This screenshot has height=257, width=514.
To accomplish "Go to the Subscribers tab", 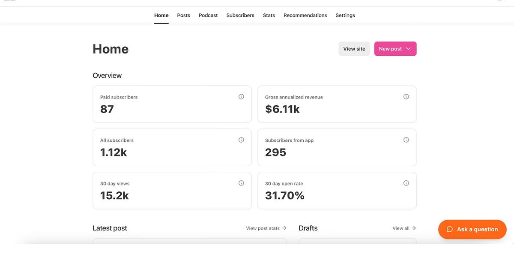I will [240, 15].
